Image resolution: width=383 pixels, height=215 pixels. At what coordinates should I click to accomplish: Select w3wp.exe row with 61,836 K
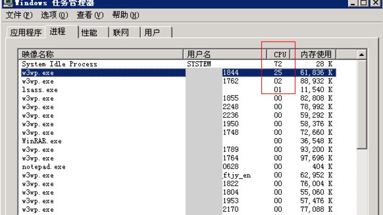178,73
